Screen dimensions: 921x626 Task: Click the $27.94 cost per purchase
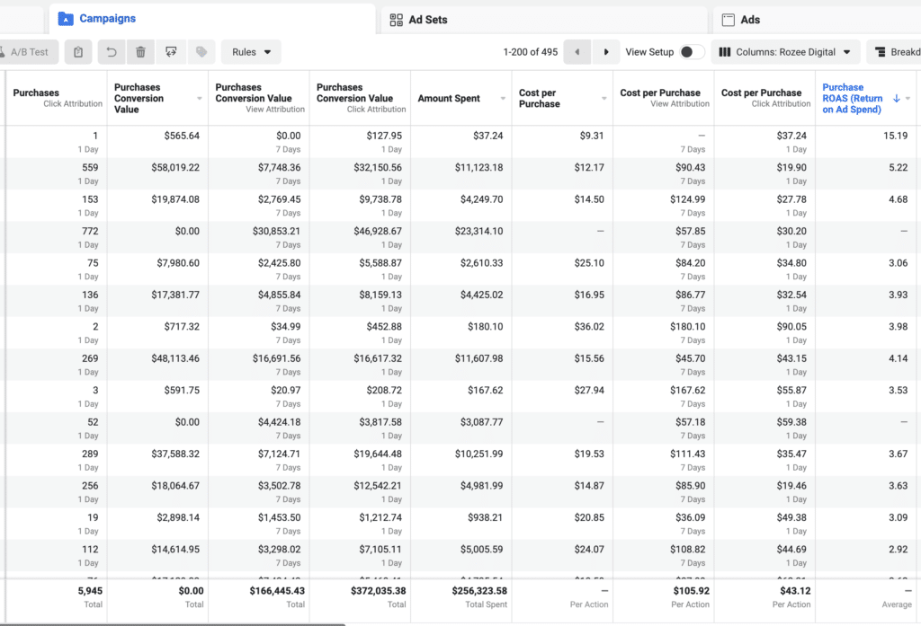(589, 390)
